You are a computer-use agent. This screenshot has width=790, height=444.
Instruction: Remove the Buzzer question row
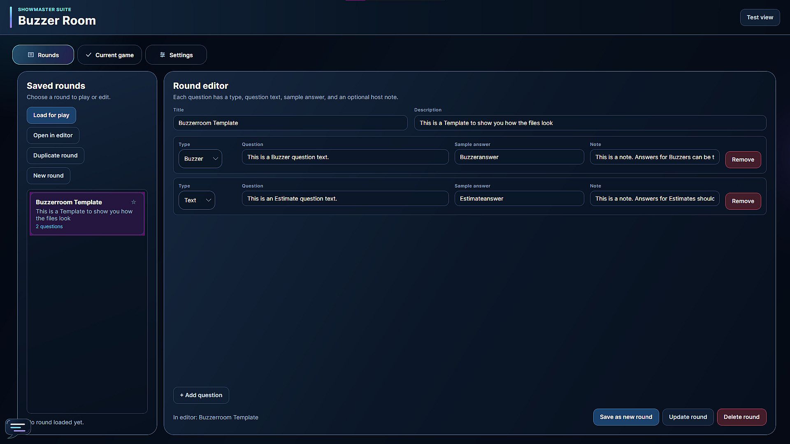pyautogui.click(x=743, y=160)
